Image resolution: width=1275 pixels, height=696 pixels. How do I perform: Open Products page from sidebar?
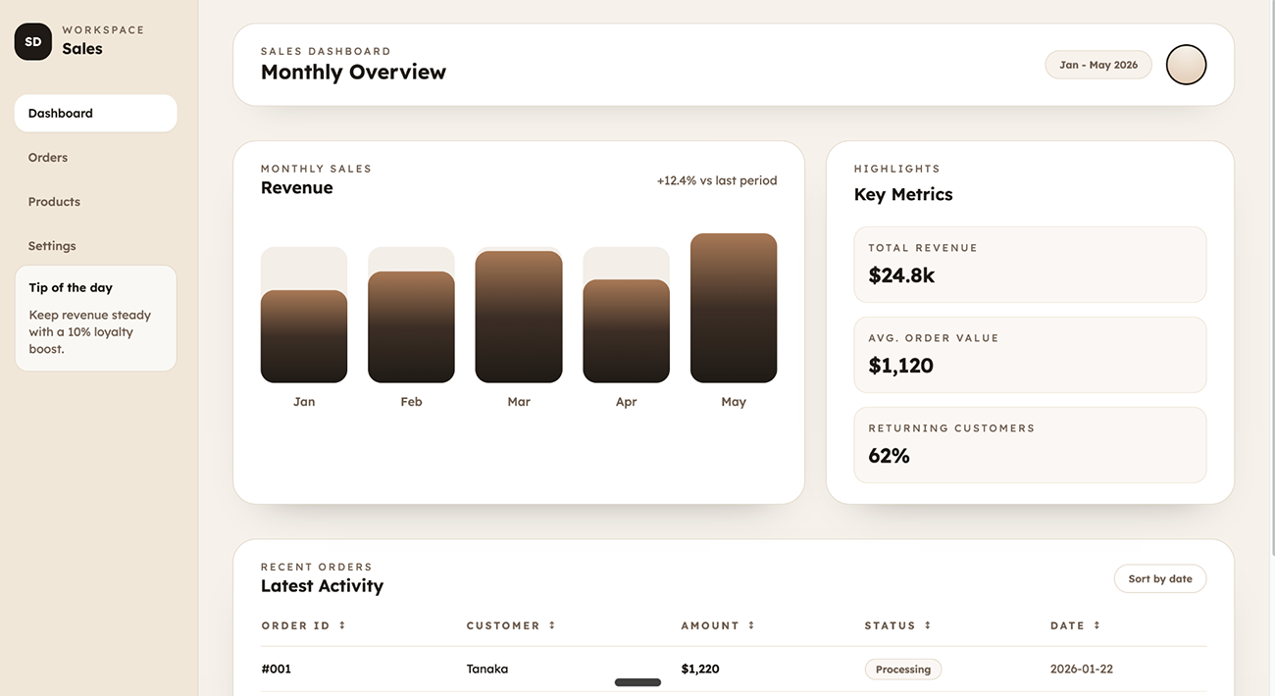(x=54, y=202)
